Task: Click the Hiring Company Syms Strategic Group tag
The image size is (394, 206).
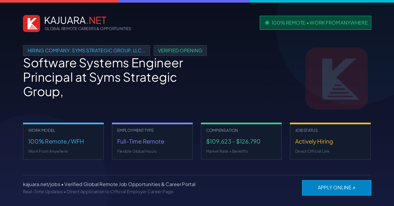Action: 86,50
